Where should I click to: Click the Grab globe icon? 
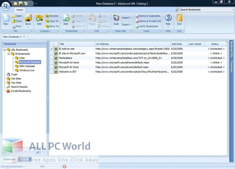point(116,18)
